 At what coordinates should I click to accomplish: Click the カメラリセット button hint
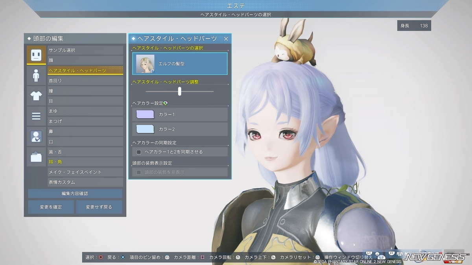(300, 257)
